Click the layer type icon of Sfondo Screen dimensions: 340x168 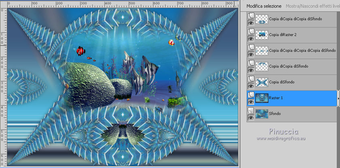(x=251, y=111)
